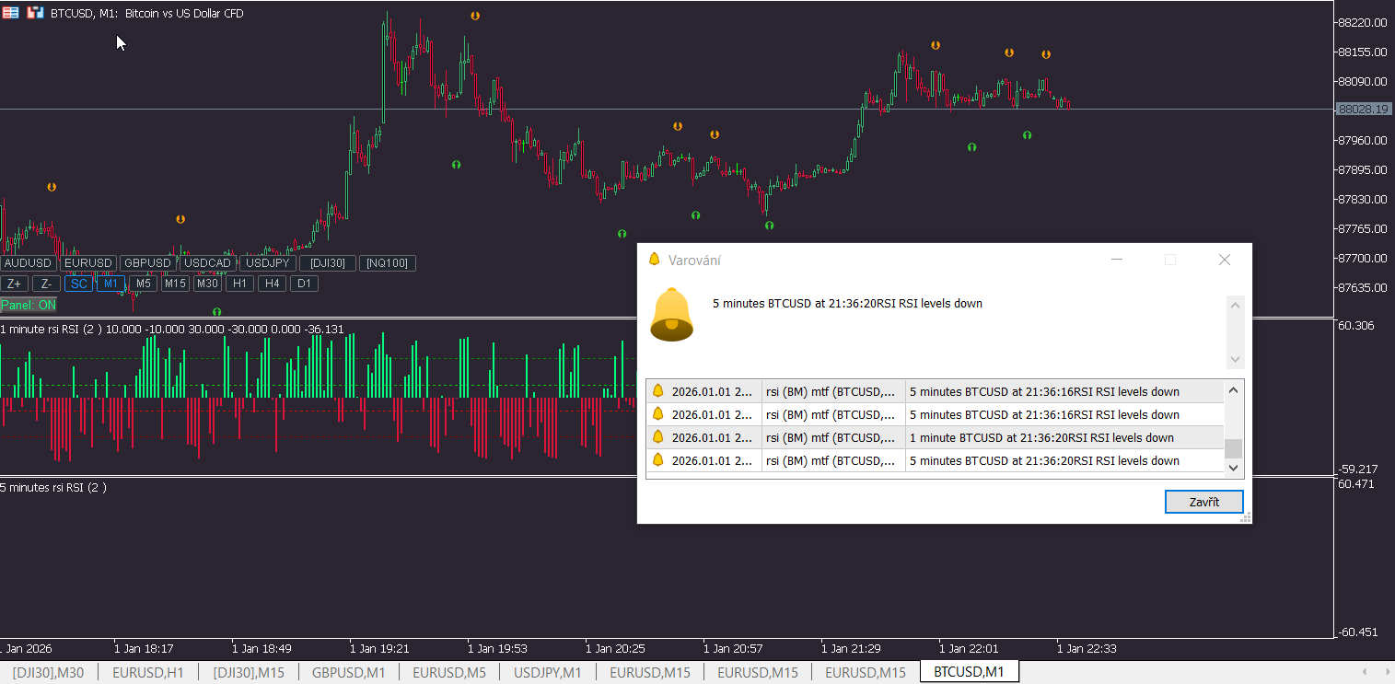The width and height of the screenshot is (1395, 684).
Task: Open the [DJI30],M15 chart tab
Action: (x=249, y=673)
